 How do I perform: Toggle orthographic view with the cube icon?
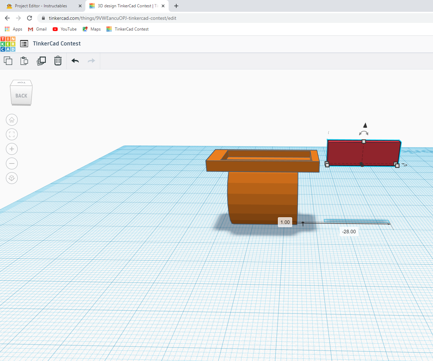(11, 178)
